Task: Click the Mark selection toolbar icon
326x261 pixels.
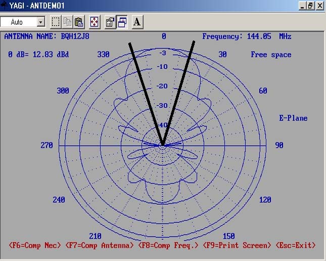Action: [x=56, y=22]
